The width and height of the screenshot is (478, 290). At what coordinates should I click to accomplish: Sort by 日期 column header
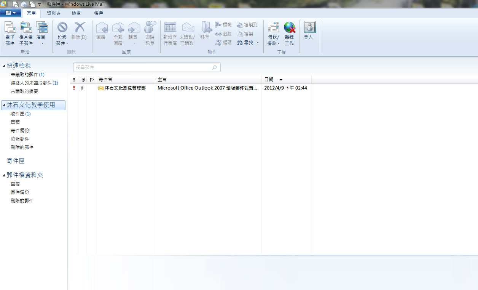click(x=286, y=80)
